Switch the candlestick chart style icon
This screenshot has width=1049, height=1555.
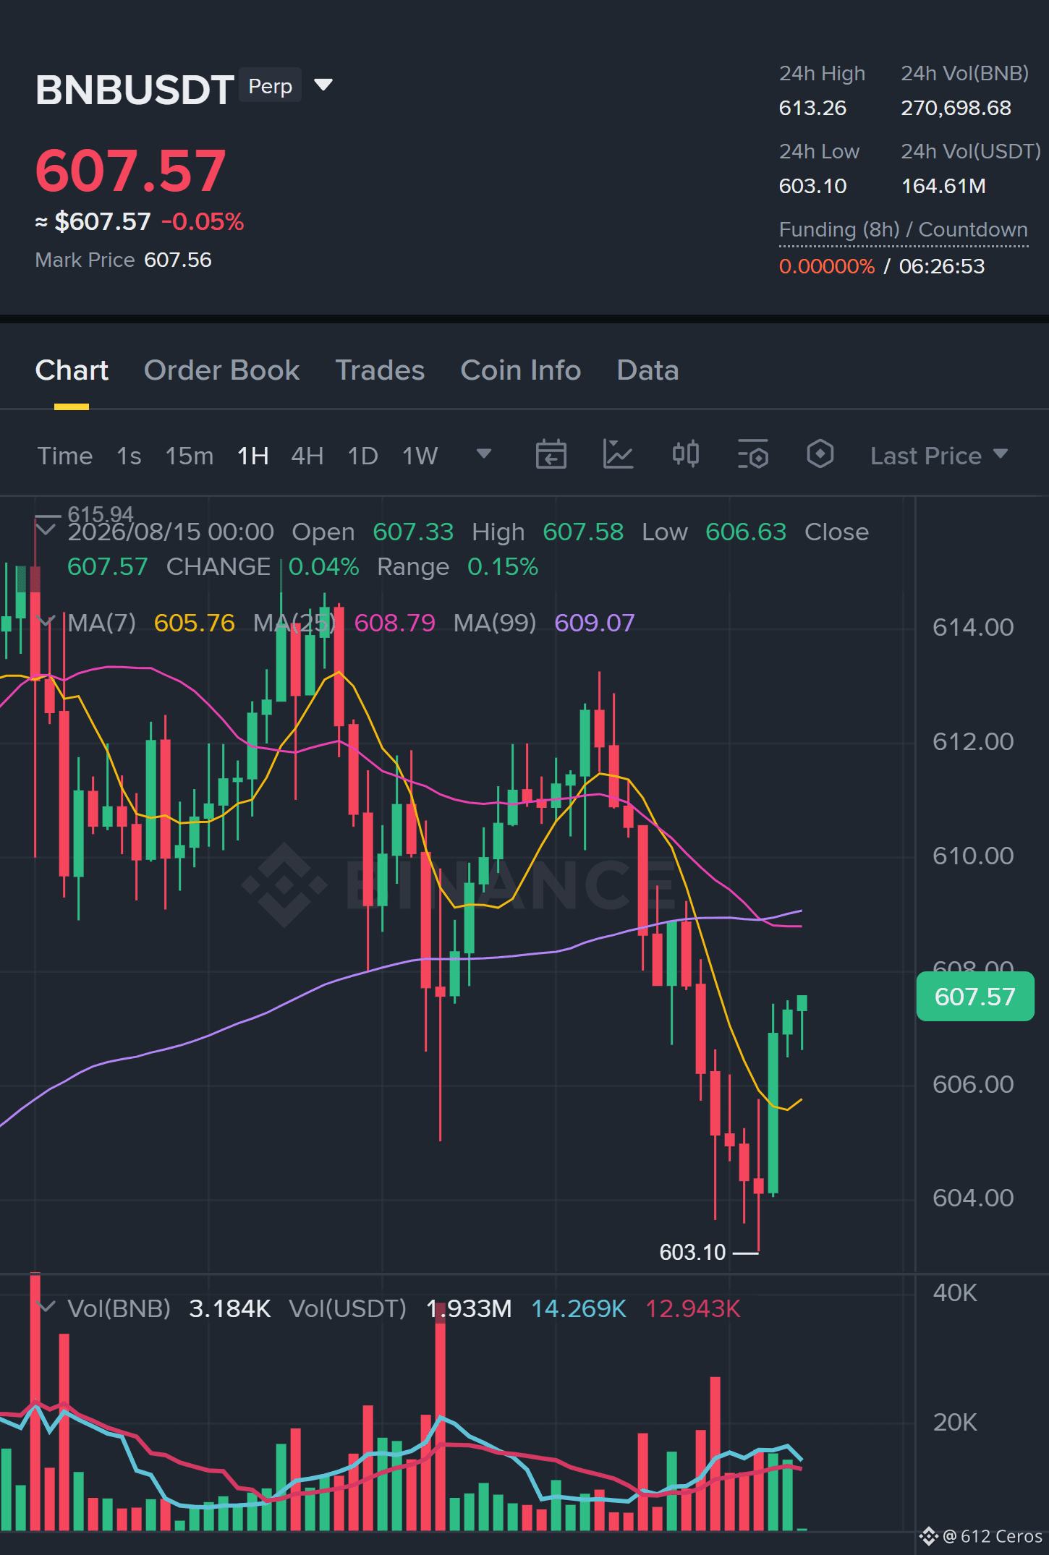[x=685, y=455]
